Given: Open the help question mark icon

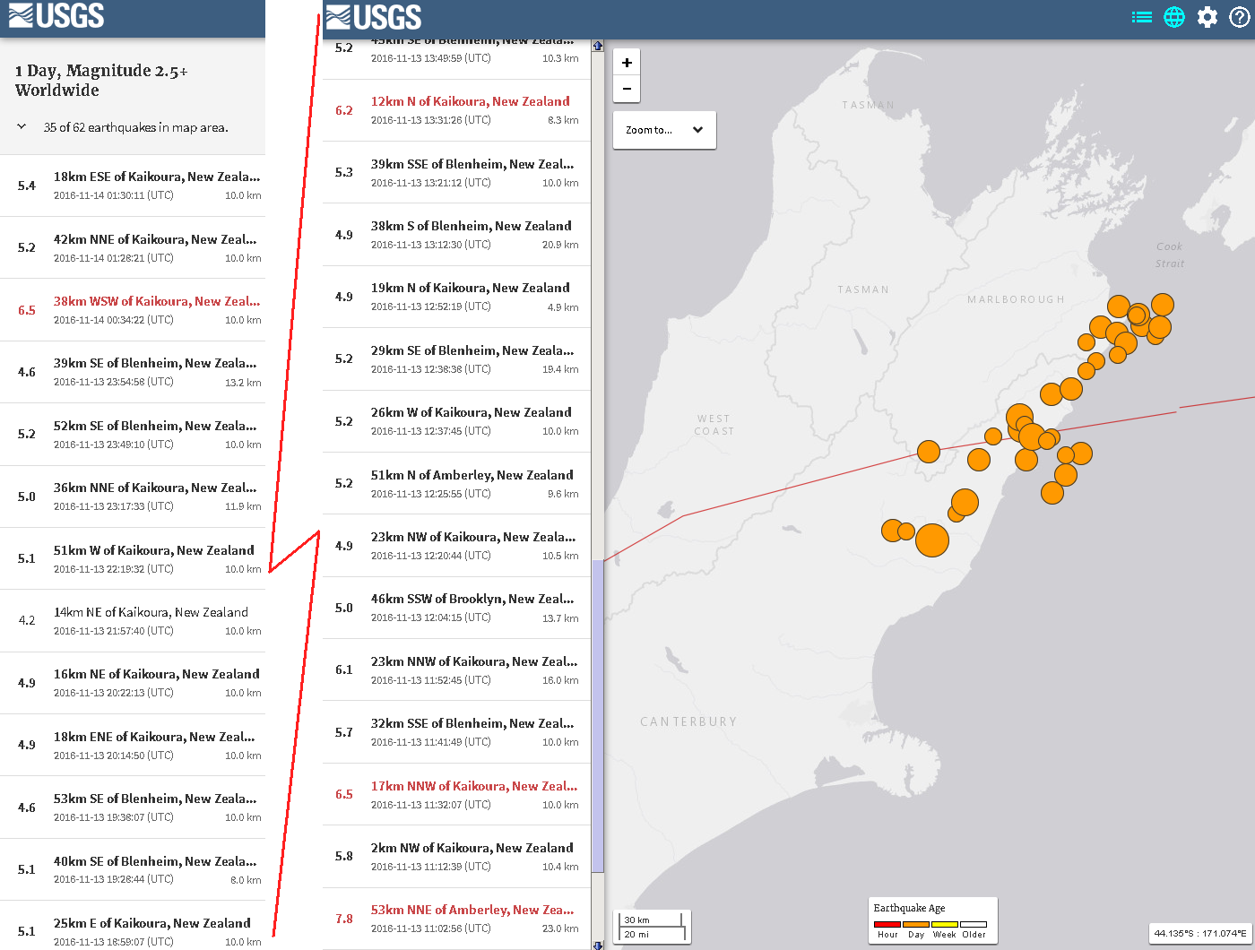Looking at the screenshot, I should point(1240,17).
